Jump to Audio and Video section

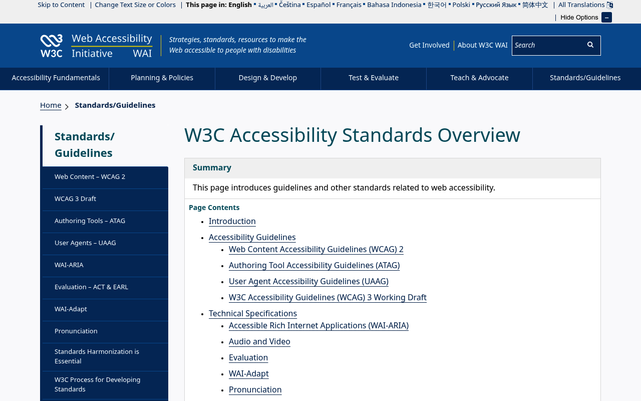pyautogui.click(x=259, y=342)
